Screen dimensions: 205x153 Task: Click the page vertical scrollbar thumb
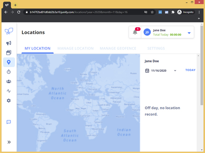(x=202, y=65)
